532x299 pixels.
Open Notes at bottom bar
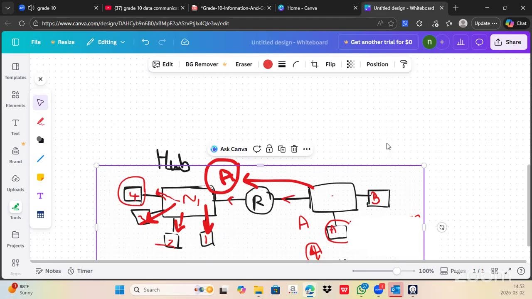point(48,271)
